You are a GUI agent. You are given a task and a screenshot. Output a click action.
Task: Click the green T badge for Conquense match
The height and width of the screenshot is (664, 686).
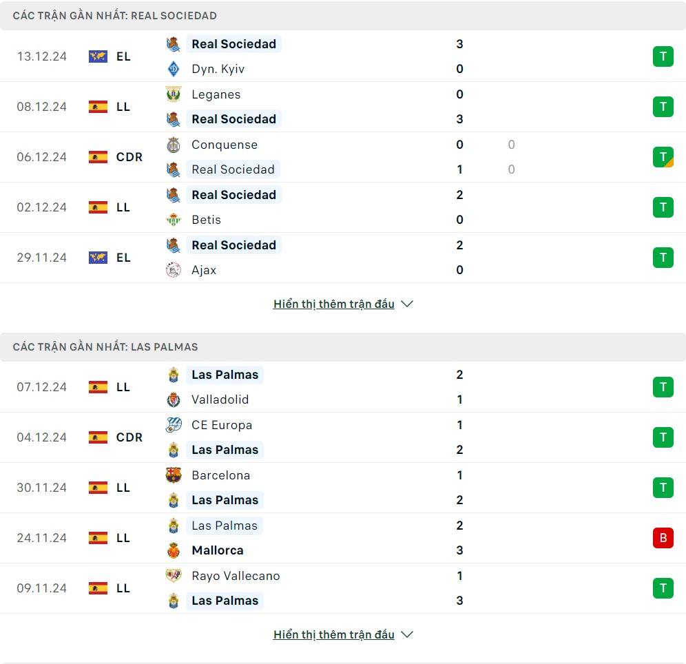(663, 157)
